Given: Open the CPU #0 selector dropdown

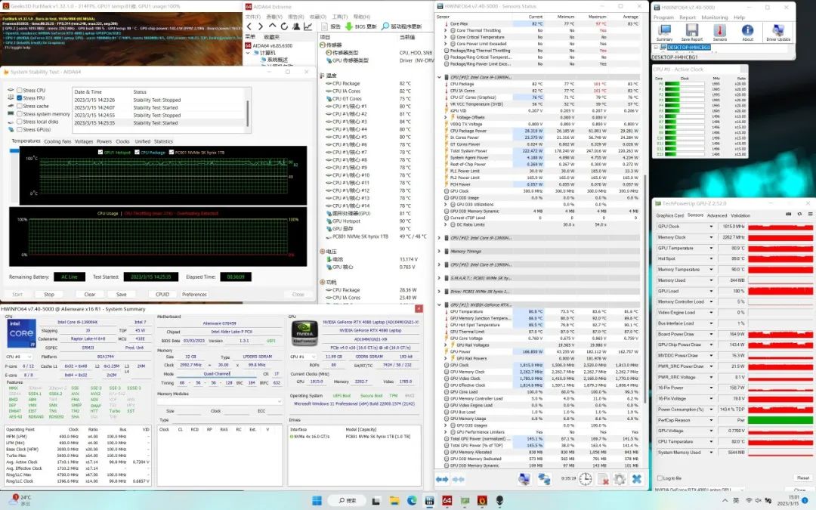Looking at the screenshot, I should coord(19,357).
